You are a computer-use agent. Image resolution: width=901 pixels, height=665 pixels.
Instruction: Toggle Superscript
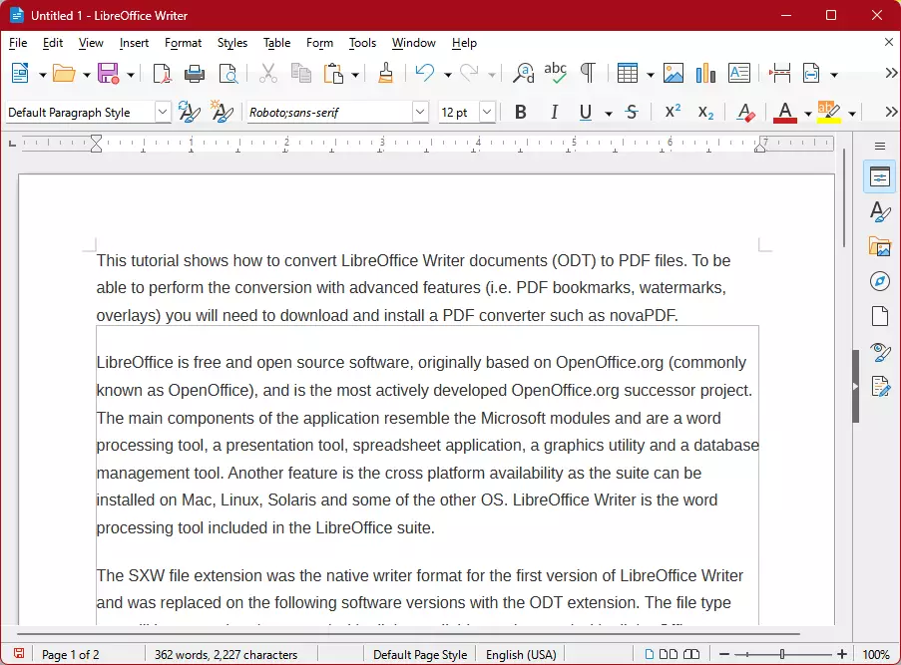[x=673, y=112]
